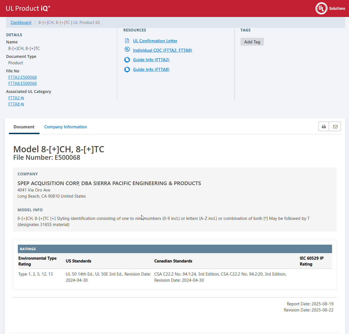Open Individual COC (FTTA2, FTTA8) link
The width and height of the screenshot is (349, 334).
(162, 50)
